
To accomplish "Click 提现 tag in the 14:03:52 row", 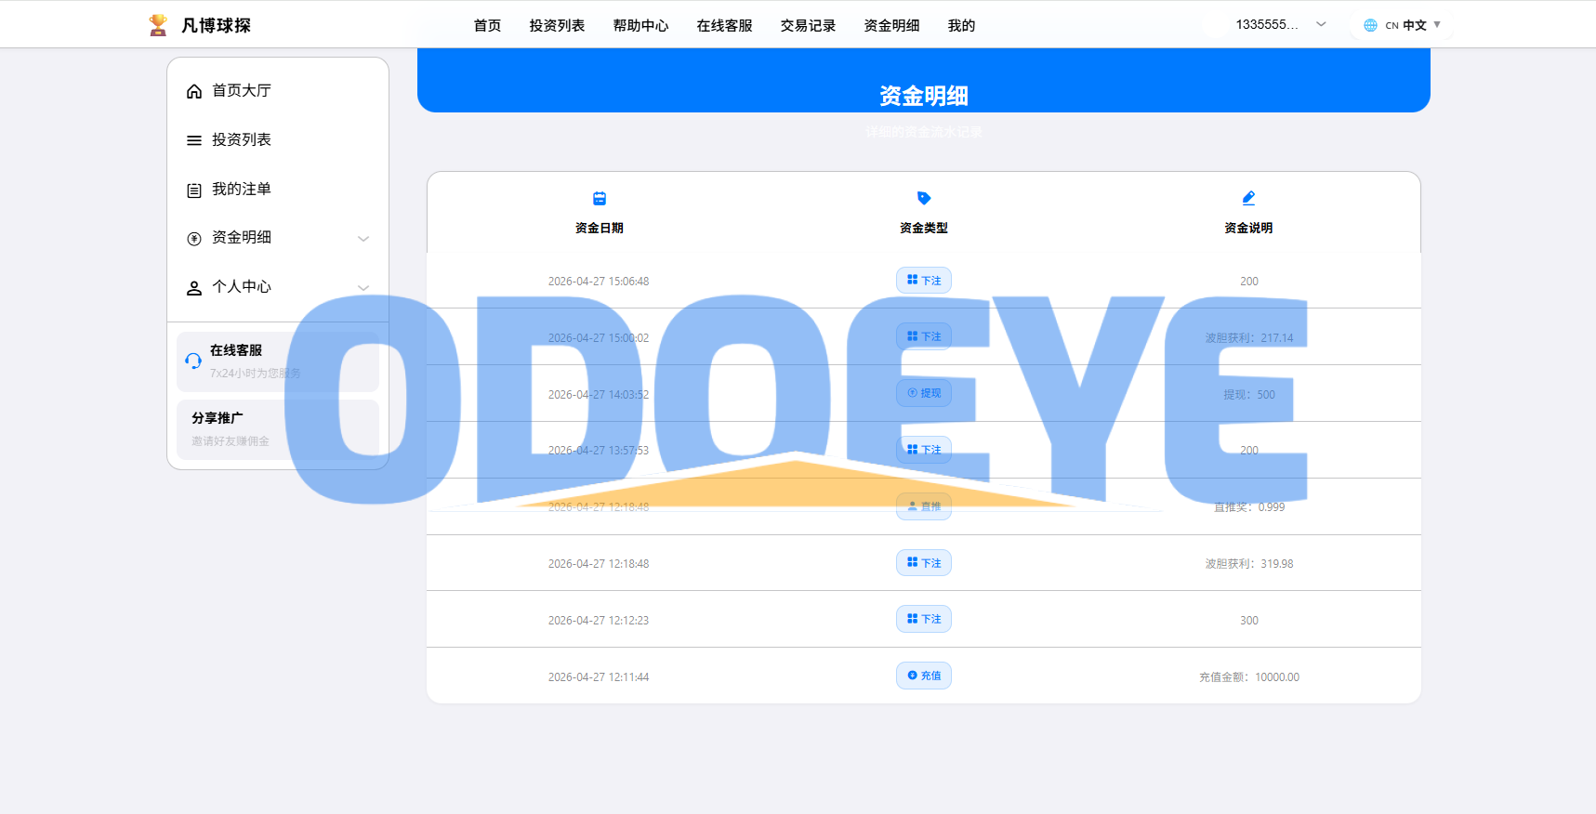I will point(924,393).
